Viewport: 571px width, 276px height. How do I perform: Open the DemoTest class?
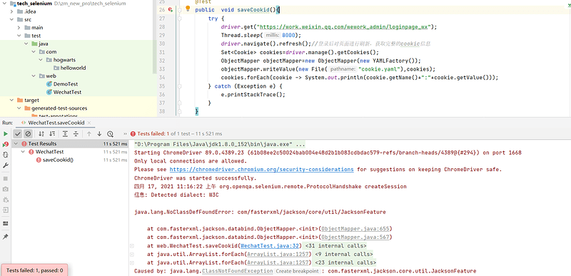pos(66,84)
